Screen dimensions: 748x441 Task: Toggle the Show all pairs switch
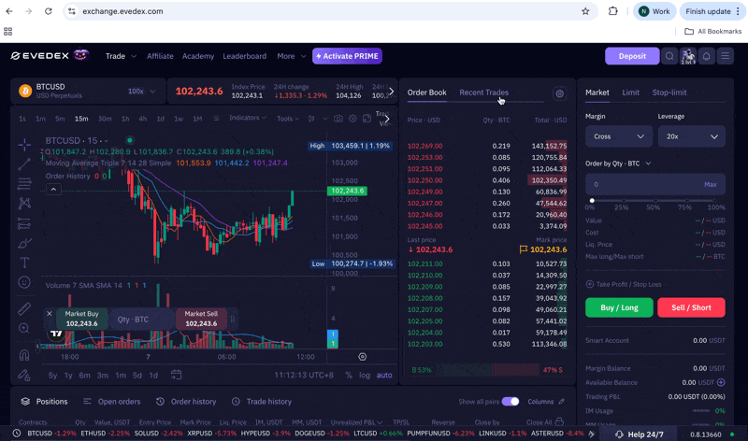coord(511,402)
